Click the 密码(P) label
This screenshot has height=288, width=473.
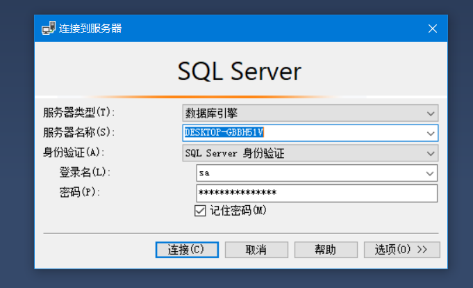click(x=80, y=192)
